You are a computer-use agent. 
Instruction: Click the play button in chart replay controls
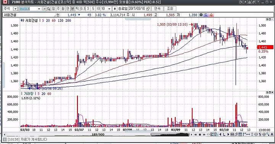(x=191, y=134)
